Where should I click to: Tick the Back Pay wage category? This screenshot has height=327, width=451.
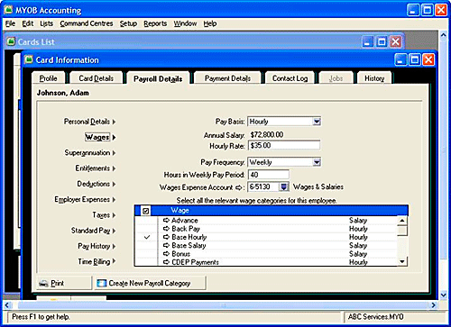[x=147, y=229]
